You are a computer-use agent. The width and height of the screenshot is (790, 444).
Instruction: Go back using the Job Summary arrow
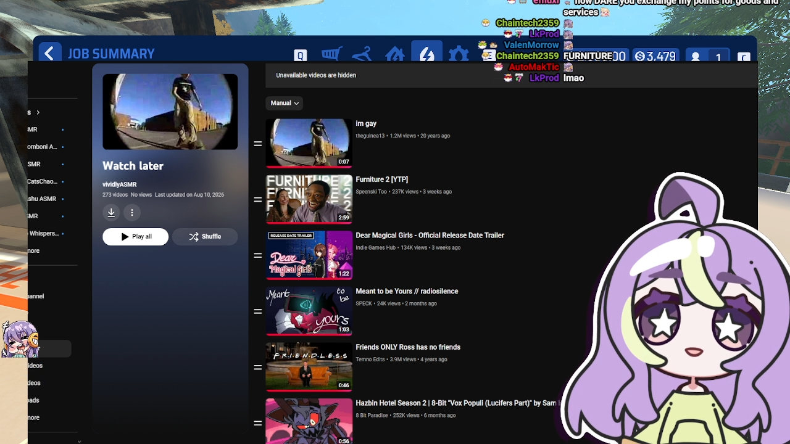click(x=49, y=54)
